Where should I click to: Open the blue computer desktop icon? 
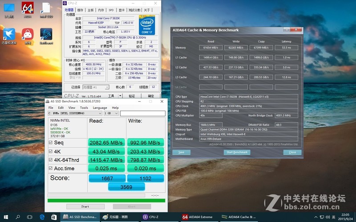tap(9, 10)
